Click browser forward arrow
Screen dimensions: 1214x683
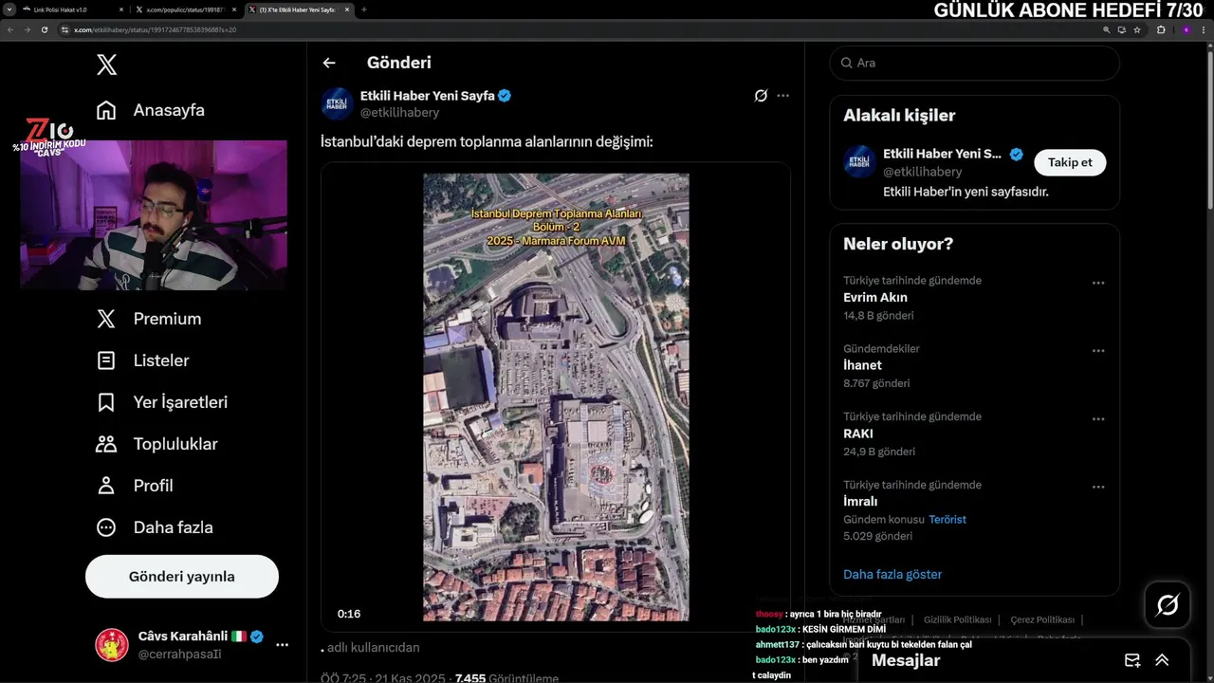coord(27,29)
